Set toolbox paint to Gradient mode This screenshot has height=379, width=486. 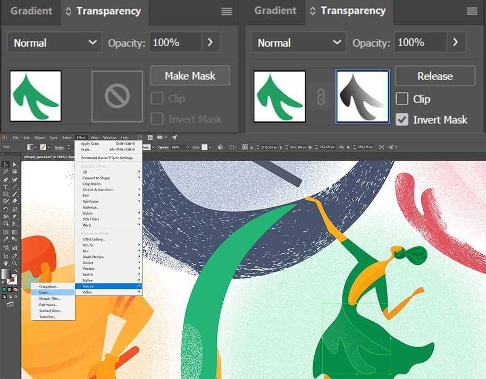click(10, 289)
